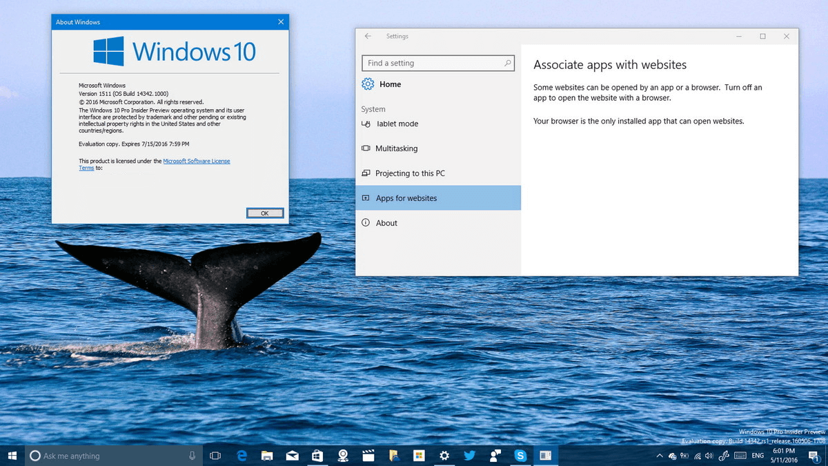The width and height of the screenshot is (828, 466).
Task: Launch Microsoft Edge from the taskbar
Action: 242,456
